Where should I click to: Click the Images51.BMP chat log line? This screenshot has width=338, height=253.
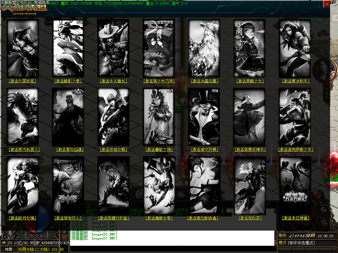pos(94,239)
